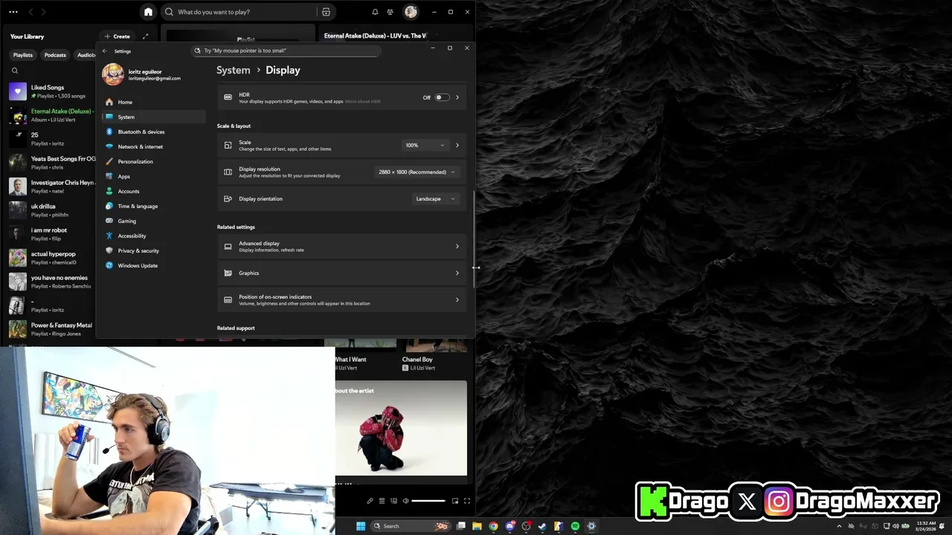
Task: Search within Spotify library magnifier
Action: coord(14,71)
